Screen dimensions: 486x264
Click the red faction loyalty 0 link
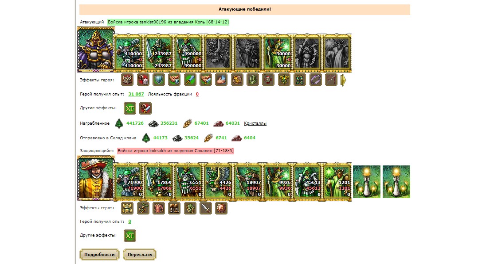click(197, 94)
